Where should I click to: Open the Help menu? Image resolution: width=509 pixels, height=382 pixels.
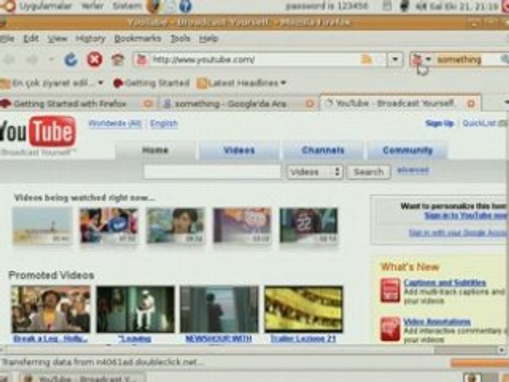pyautogui.click(x=208, y=39)
